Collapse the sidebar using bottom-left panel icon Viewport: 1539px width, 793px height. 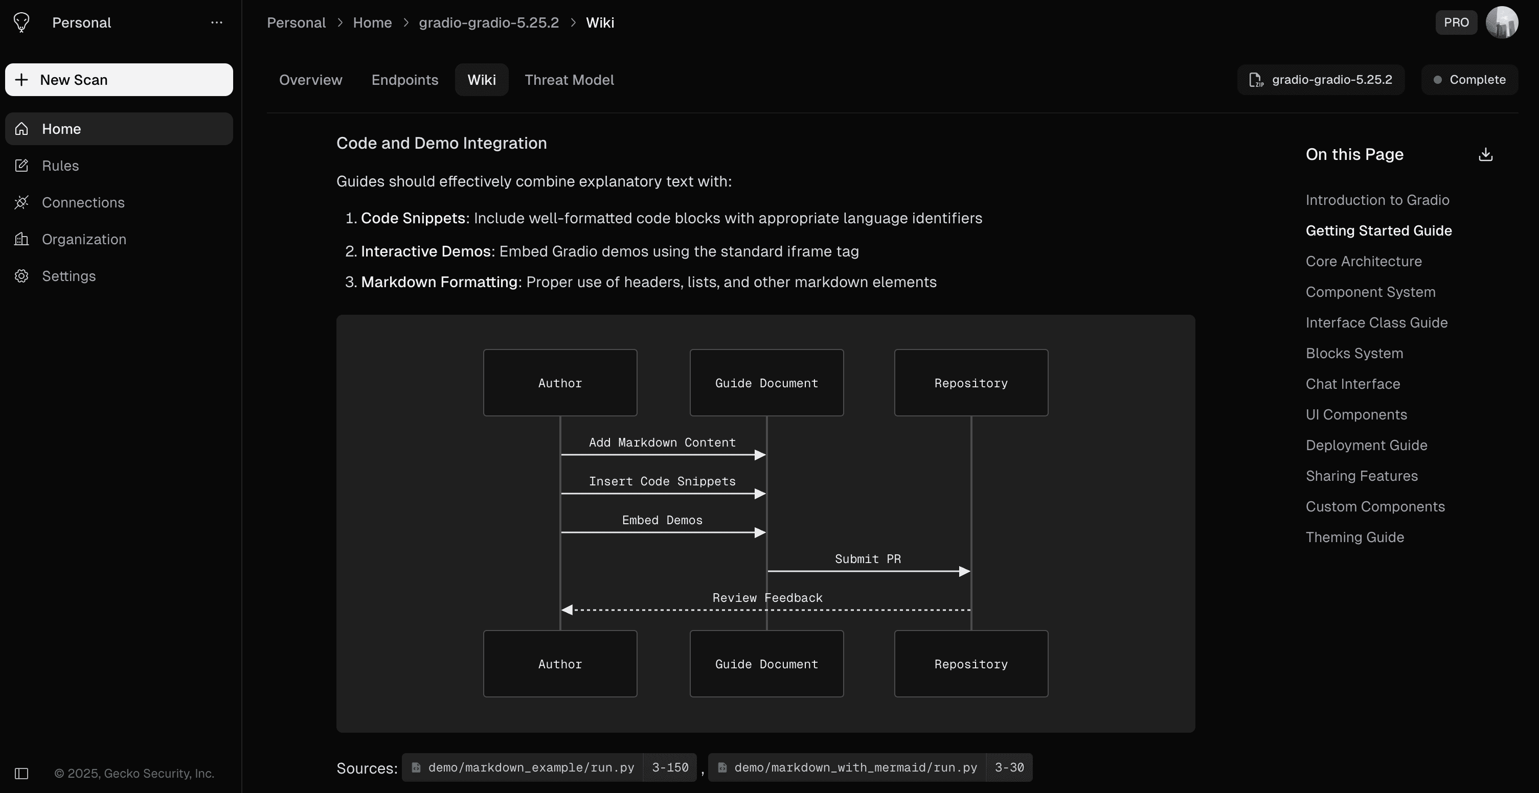pyautogui.click(x=21, y=773)
